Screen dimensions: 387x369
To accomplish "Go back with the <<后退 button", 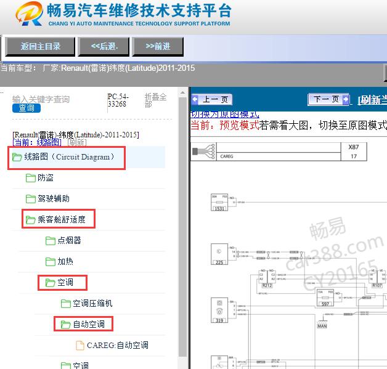I will coord(104,47).
